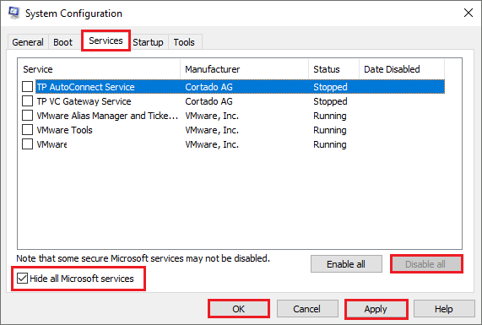The image size is (482, 325).
Task: Toggle the VMware Tools checkbox
Action: [27, 130]
